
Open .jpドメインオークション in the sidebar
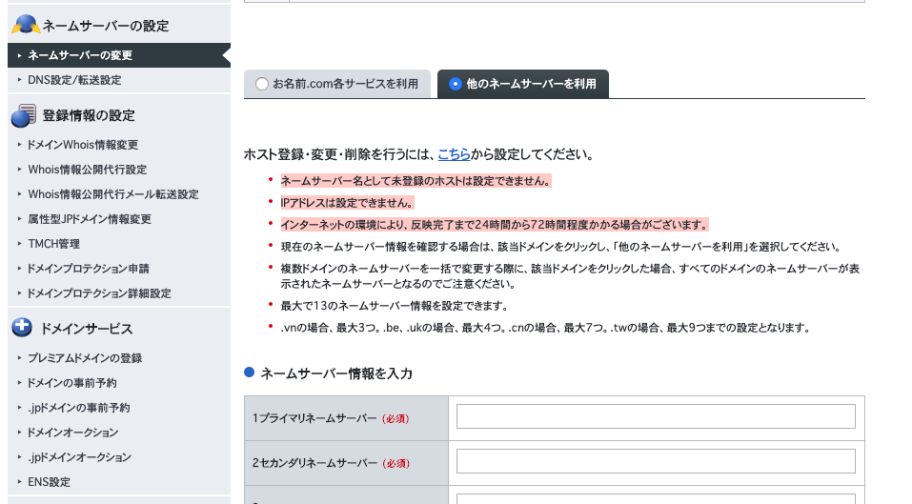coord(80,457)
